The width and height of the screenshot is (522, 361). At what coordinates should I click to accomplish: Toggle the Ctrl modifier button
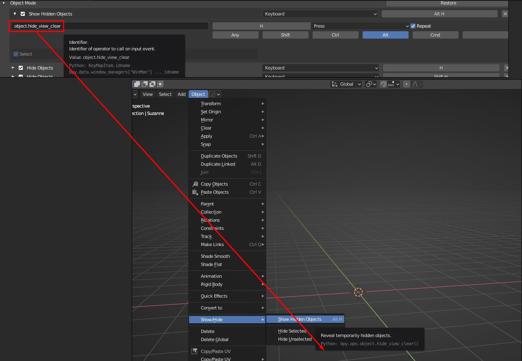335,35
